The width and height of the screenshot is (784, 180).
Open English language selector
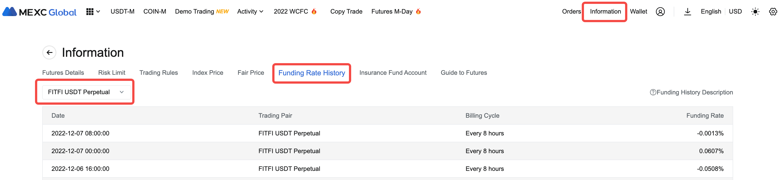click(x=711, y=12)
